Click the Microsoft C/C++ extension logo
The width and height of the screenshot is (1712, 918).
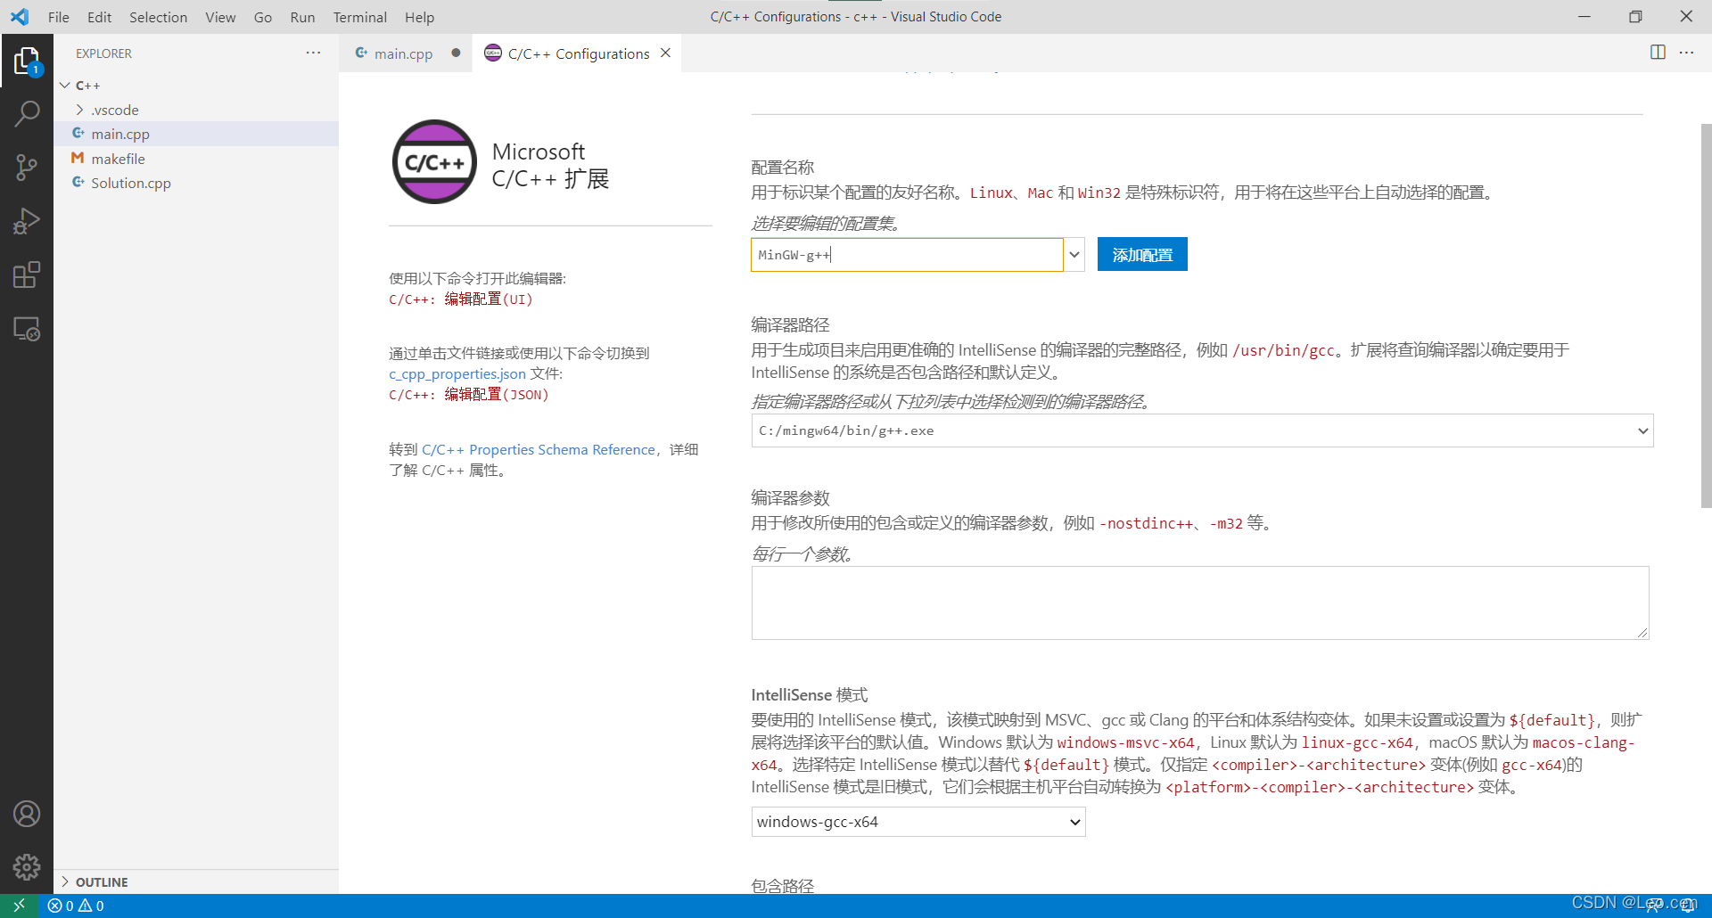pos(435,162)
